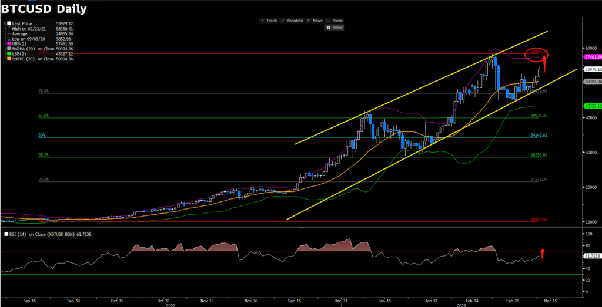Click the 76.4% Fibonacci label
602x307 pixels.
pyautogui.click(x=43, y=91)
